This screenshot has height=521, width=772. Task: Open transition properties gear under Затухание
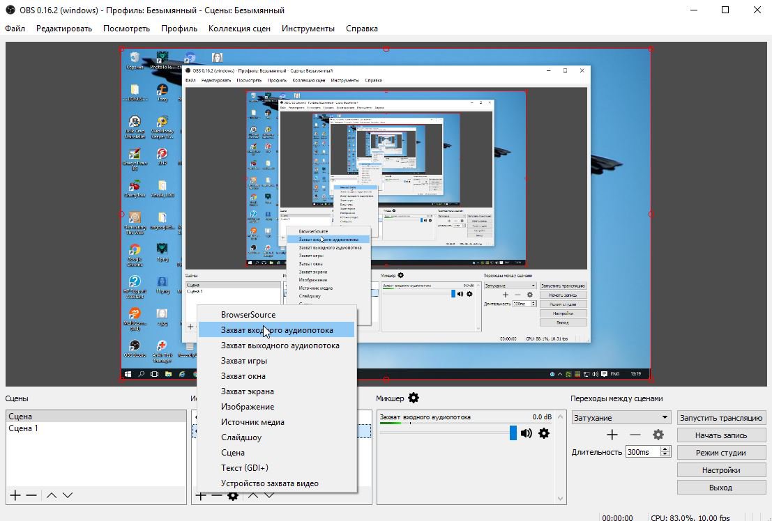pos(658,435)
